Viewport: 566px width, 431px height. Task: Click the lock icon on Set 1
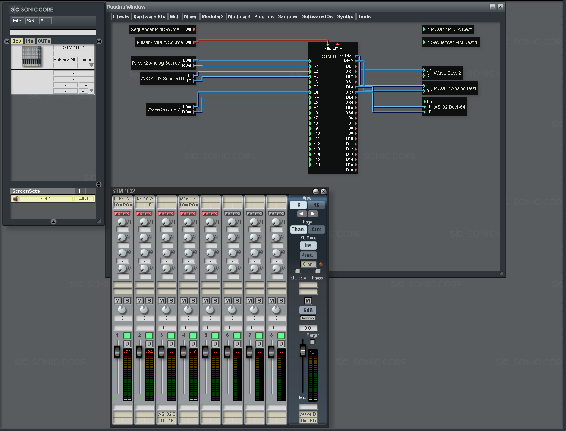pyautogui.click(x=16, y=199)
